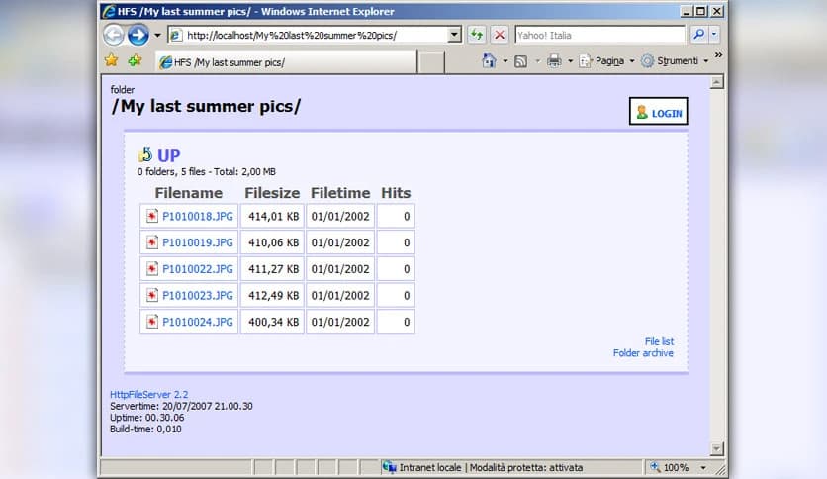Open file P1010022.JPG
Screen dimensions: 827x479
point(198,269)
